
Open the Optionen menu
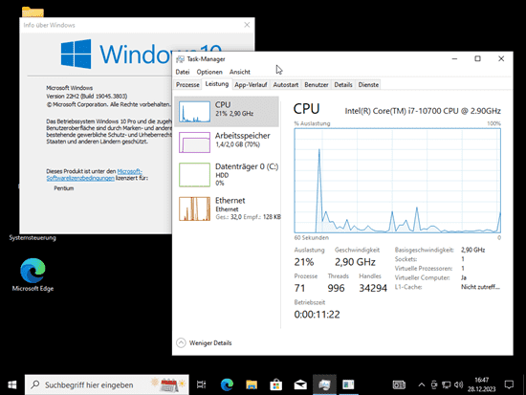(x=209, y=72)
